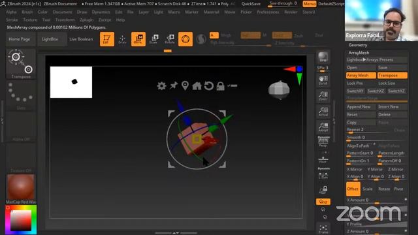Open LightBox browser

50,39
